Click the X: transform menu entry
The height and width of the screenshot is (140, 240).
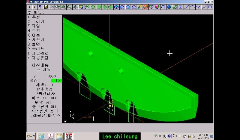pyautogui.click(x=34, y=35)
